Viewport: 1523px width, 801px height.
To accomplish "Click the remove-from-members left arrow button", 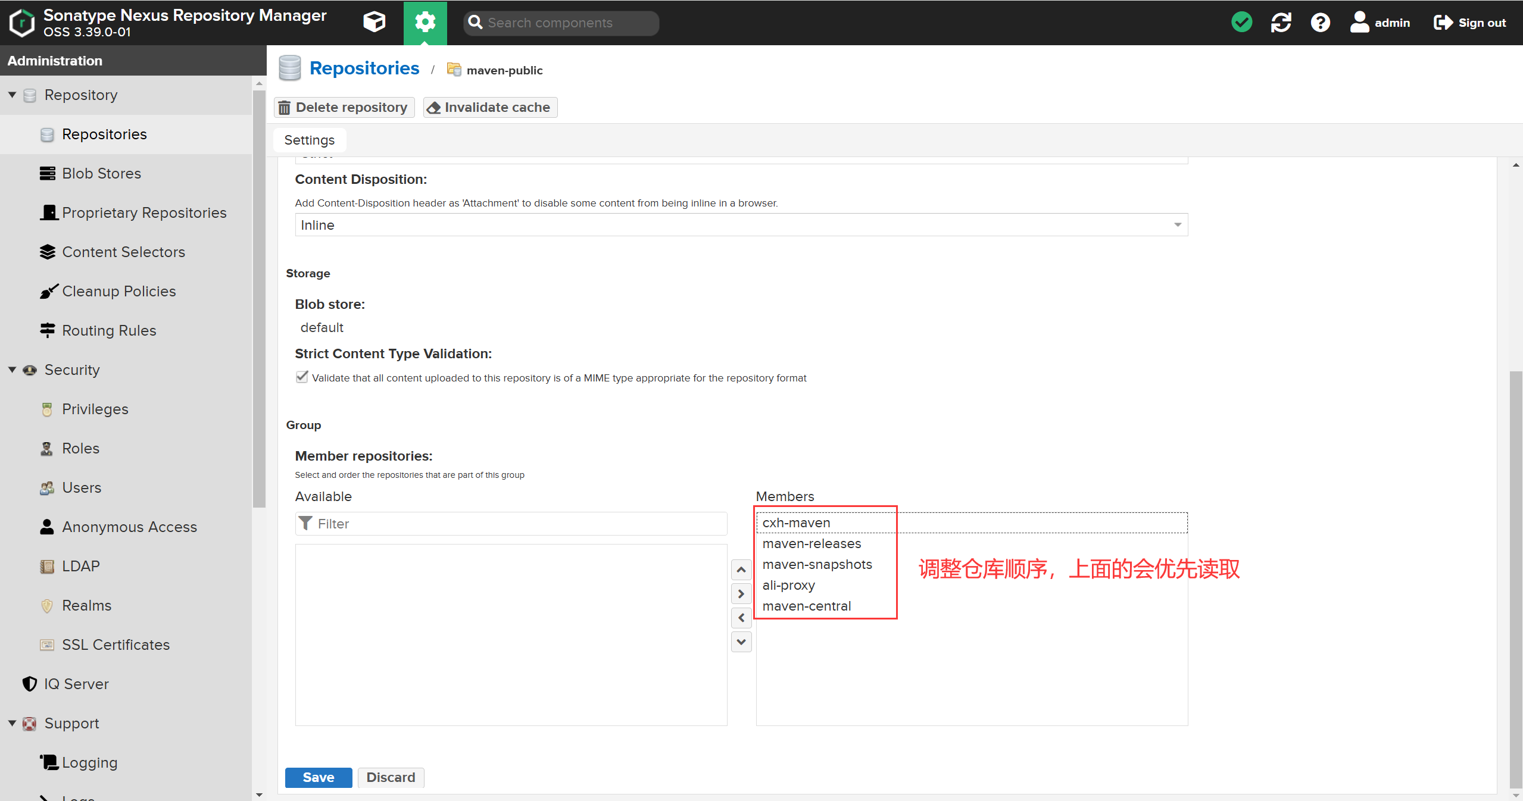I will point(741,618).
